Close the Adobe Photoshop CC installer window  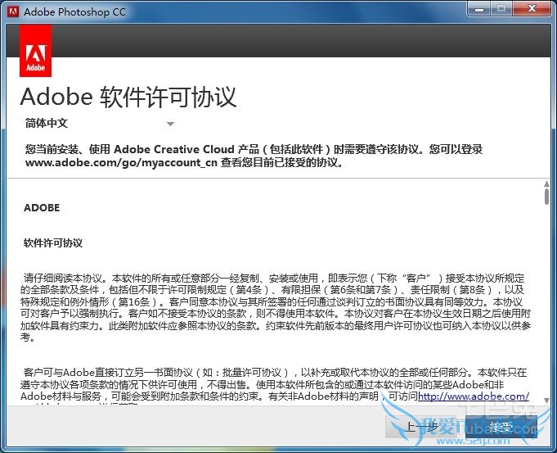click(x=532, y=8)
